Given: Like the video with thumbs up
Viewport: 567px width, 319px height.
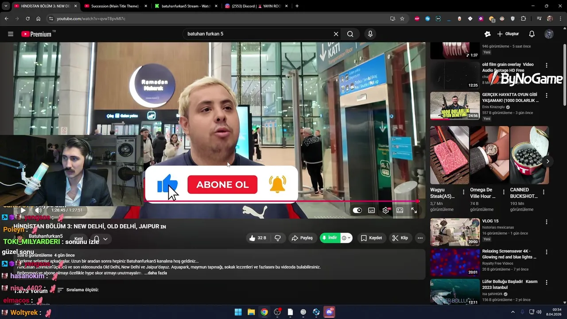Looking at the screenshot, I should pos(257,238).
